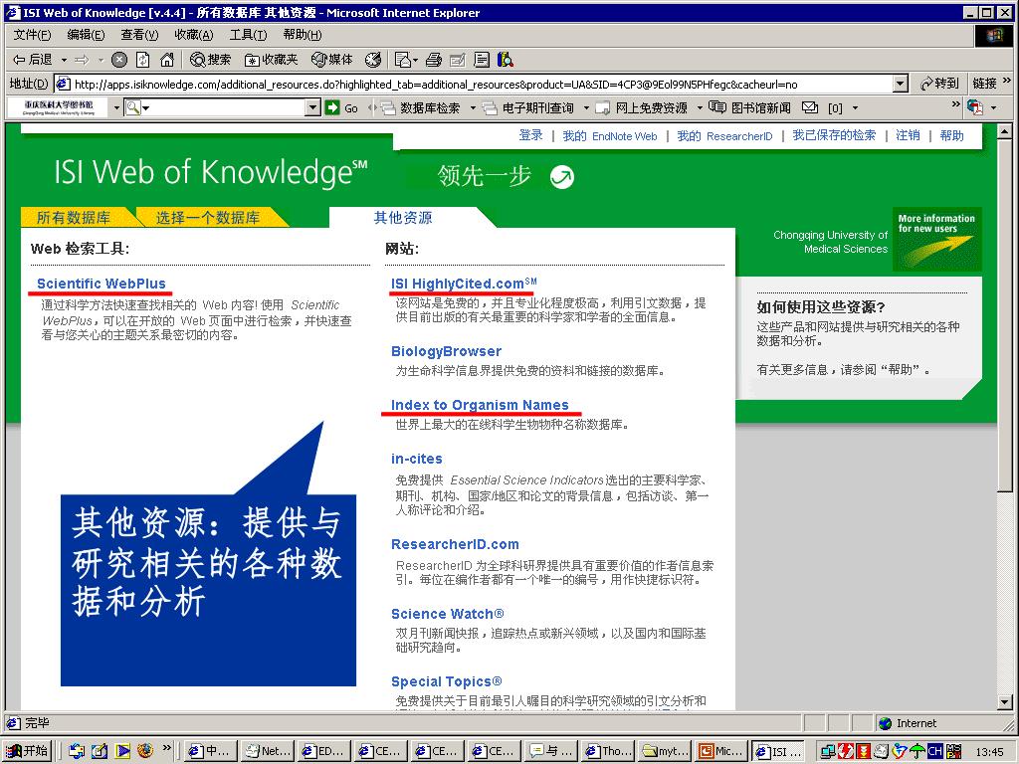Open 我的 EndNote Web link
This screenshot has width=1019, height=764.
(610, 135)
